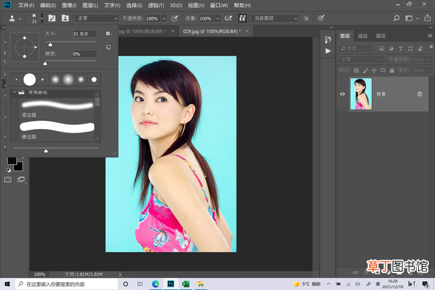Click the foreground color swatch
This screenshot has width=435, height=290.
[12, 161]
